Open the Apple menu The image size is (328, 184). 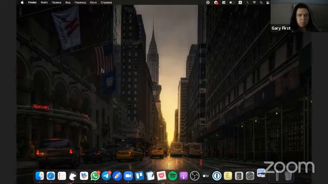click(x=22, y=3)
